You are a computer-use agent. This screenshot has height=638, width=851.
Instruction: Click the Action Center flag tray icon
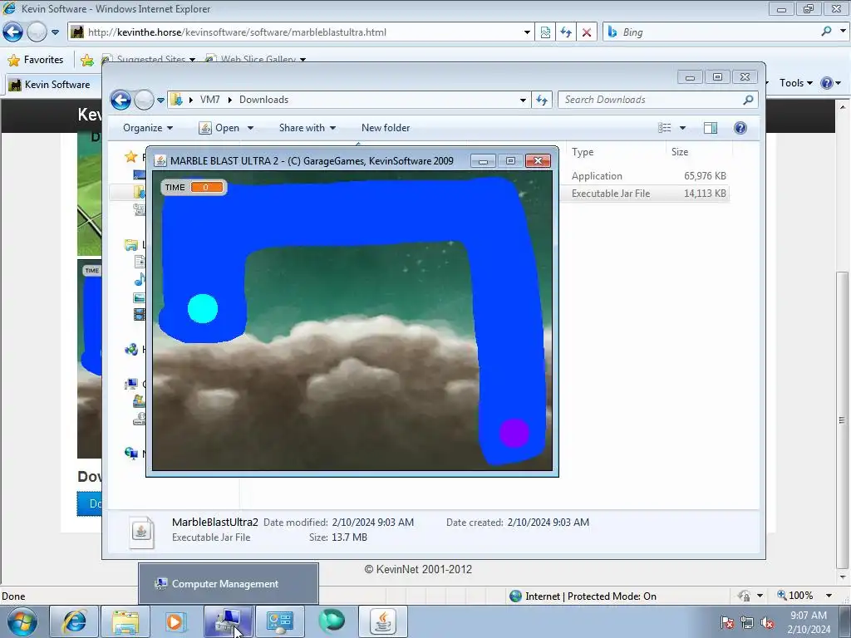pyautogui.click(x=727, y=623)
